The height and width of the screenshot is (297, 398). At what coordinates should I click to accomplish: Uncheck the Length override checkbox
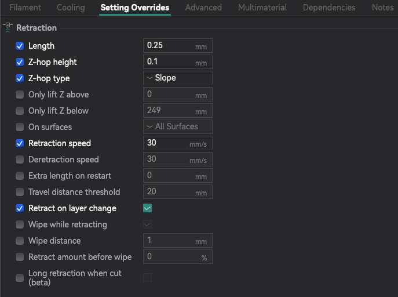pyautogui.click(x=20, y=46)
